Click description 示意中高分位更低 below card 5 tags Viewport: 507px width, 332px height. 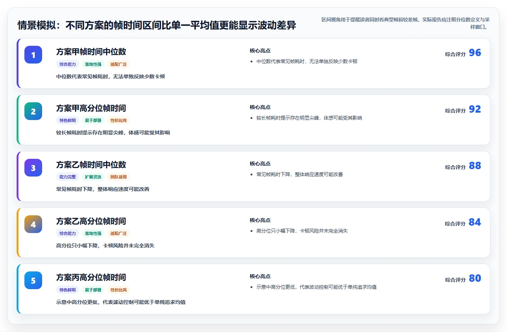121,302
